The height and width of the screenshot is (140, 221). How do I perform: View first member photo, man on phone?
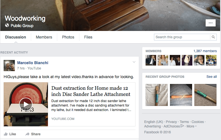[x=151, y=60]
